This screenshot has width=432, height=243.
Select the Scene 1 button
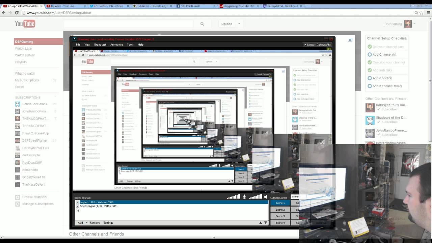tap(280, 203)
